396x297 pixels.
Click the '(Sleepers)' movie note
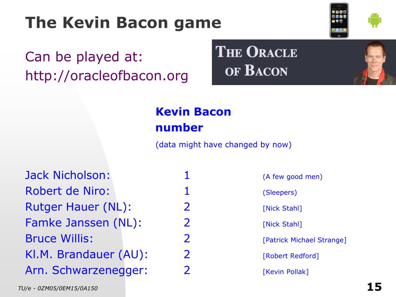pos(280,193)
